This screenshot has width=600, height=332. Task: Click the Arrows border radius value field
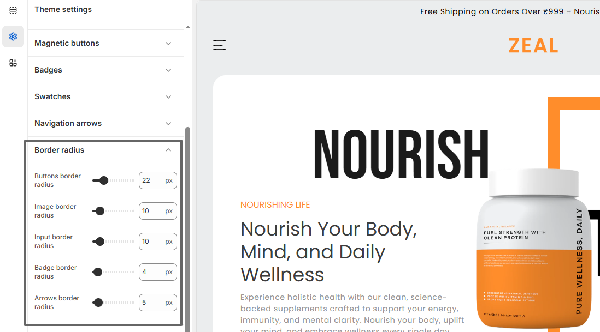point(151,303)
